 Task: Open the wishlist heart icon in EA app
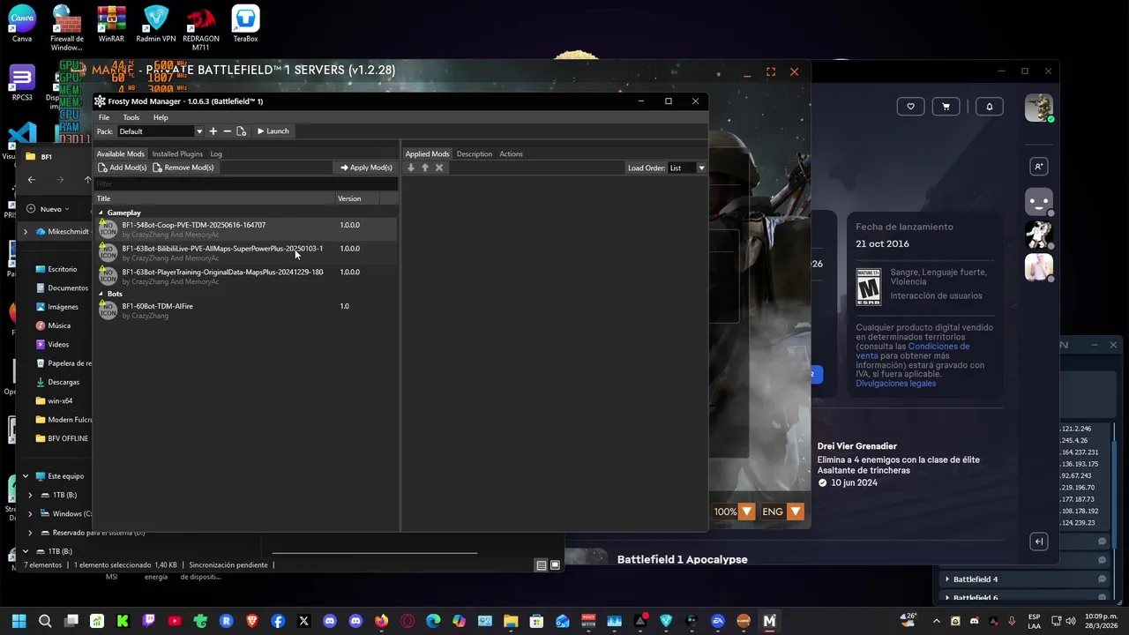[x=911, y=107]
